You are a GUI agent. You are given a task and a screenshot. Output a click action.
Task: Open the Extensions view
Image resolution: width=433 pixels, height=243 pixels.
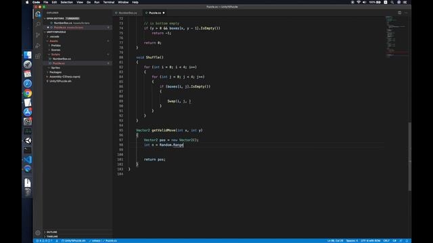tap(38, 56)
